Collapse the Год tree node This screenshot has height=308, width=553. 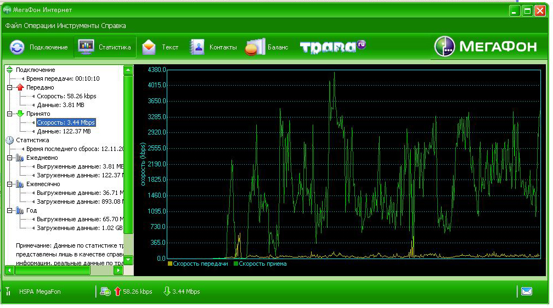pos(9,210)
